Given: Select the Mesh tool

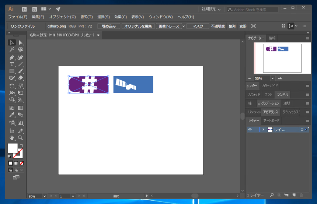Looking at the screenshot, I should 12,108.
